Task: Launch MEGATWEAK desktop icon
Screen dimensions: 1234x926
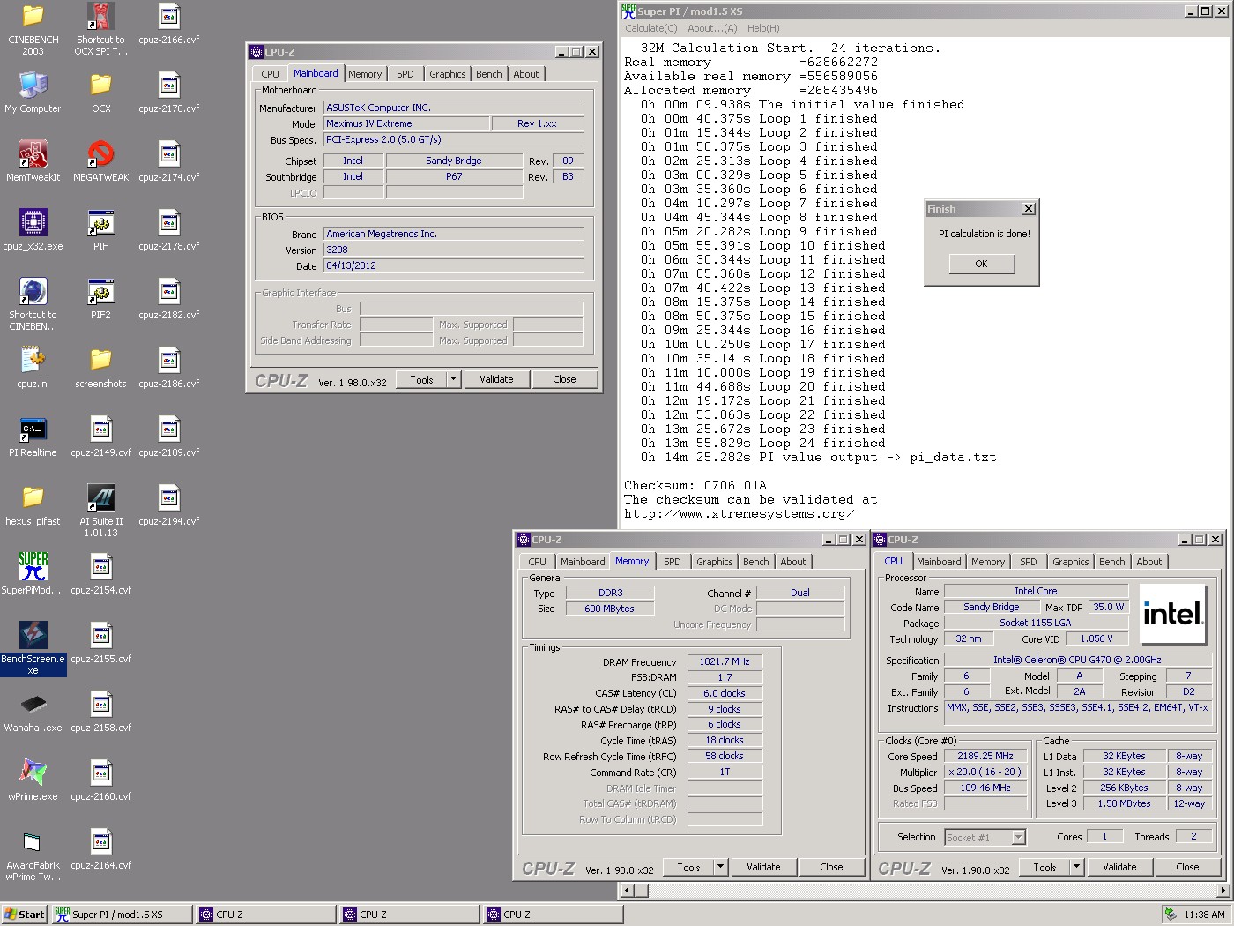Action: pos(100,154)
